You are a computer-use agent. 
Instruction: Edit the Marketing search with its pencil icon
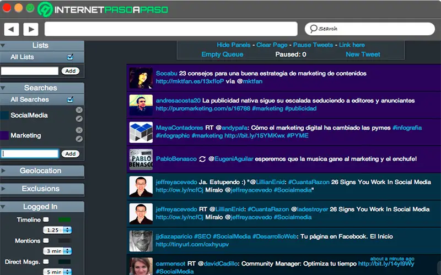(x=79, y=139)
